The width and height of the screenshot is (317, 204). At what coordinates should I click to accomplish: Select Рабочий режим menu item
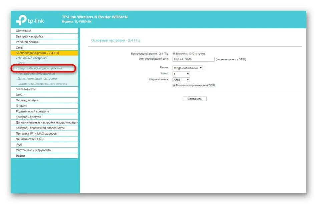point(44,42)
